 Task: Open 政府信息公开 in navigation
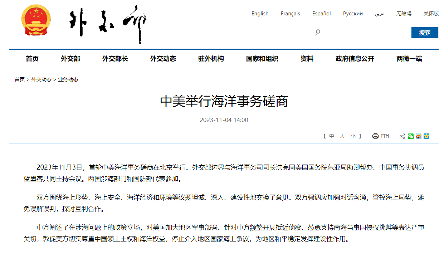[x=355, y=59]
